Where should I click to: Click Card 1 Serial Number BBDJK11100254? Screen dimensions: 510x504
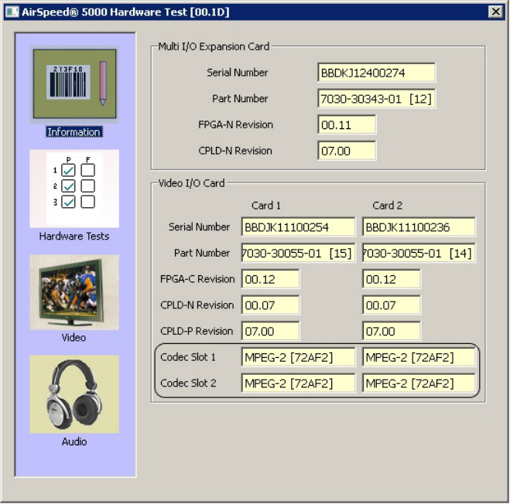[x=298, y=227]
